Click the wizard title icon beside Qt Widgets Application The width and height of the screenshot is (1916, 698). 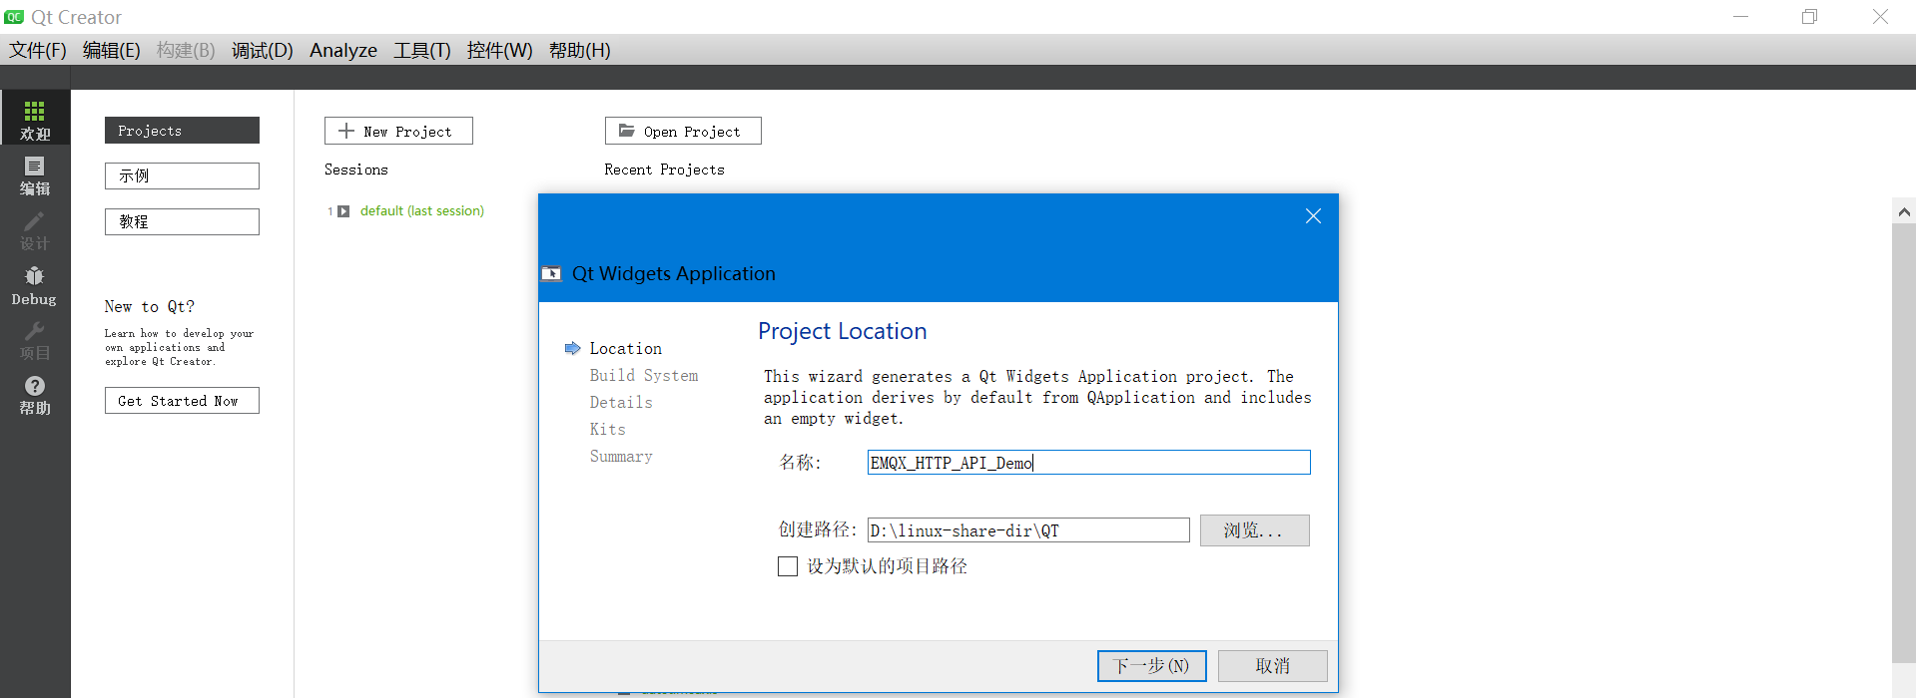pos(551,273)
